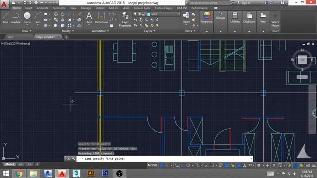Click MODEL space button in status bar
The width and height of the screenshot is (317, 178).
click(x=152, y=165)
